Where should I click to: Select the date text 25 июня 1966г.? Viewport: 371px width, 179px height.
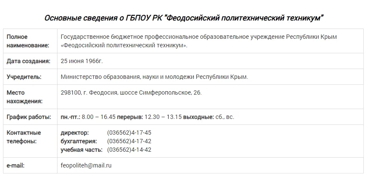[82, 61]
